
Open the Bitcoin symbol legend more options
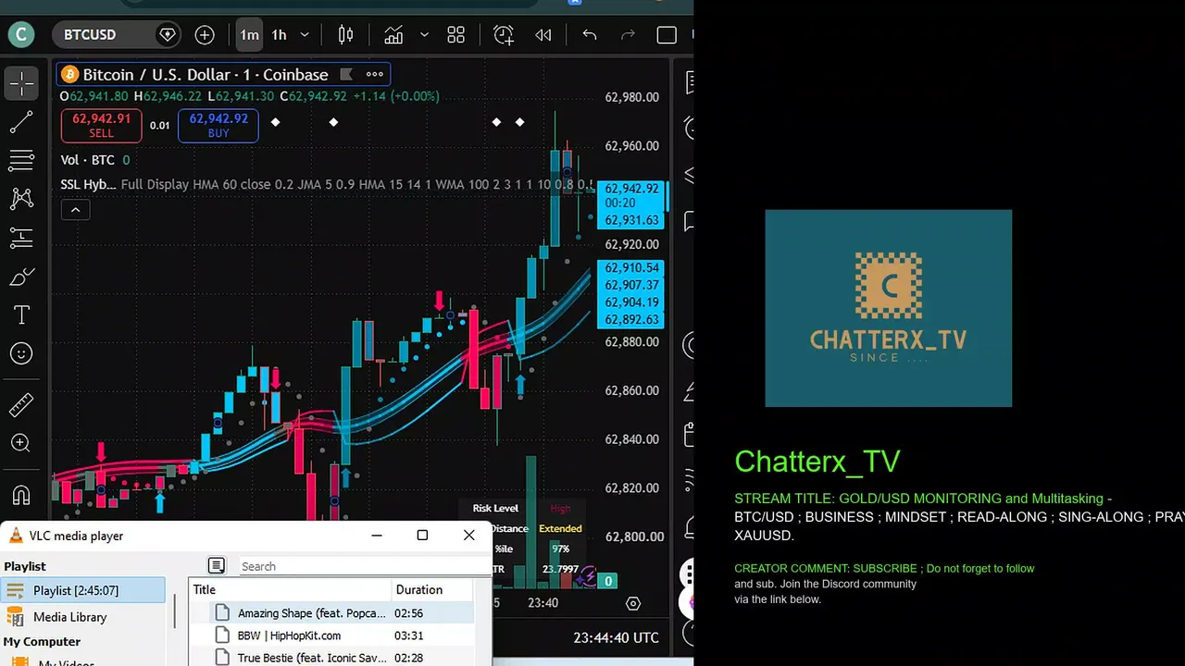click(x=374, y=74)
